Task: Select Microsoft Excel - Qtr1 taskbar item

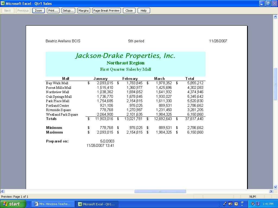Action: click(x=97, y=204)
